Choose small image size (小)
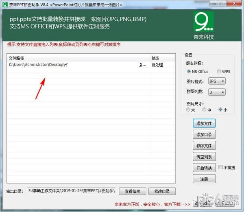Image resolution: width=244 pixels, height=212 pixels. [x=220, y=109]
